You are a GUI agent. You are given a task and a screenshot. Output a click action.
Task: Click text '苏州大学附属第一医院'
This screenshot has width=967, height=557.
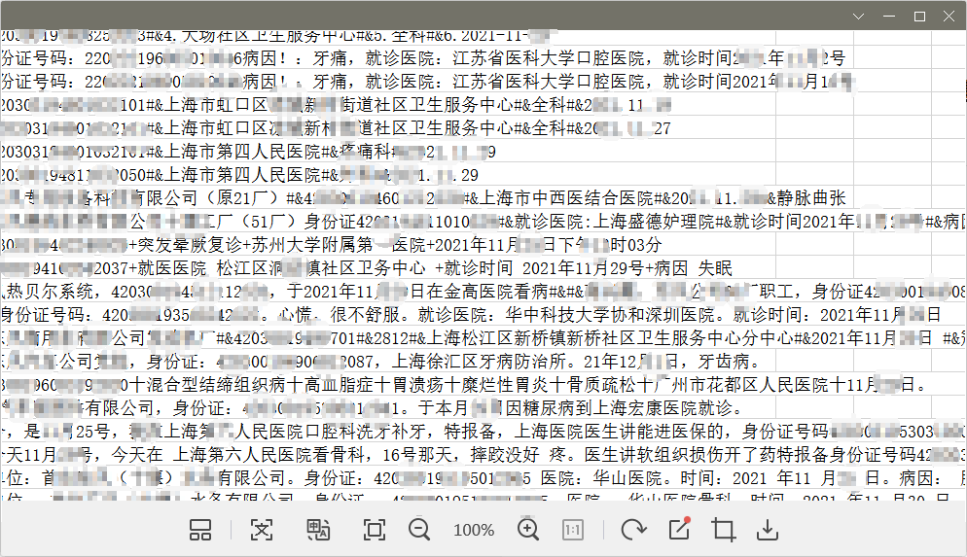tap(339, 245)
